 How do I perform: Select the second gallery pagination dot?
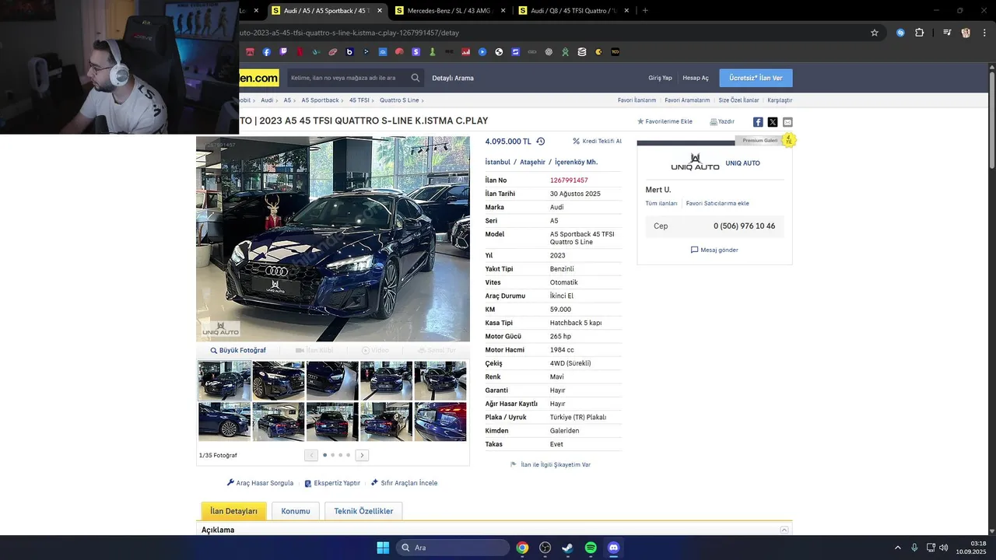[x=332, y=455]
